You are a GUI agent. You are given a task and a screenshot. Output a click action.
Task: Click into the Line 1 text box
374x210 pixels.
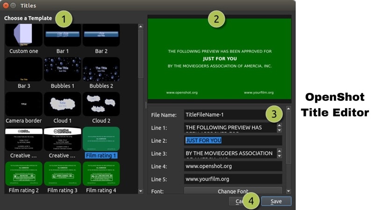click(x=230, y=127)
